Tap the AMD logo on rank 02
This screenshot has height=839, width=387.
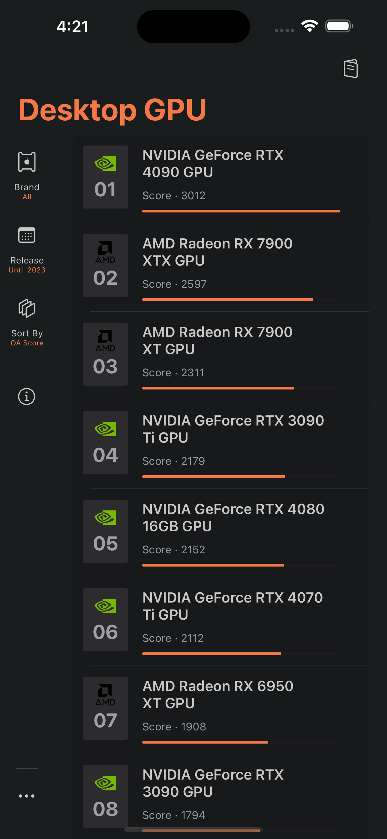point(105,252)
